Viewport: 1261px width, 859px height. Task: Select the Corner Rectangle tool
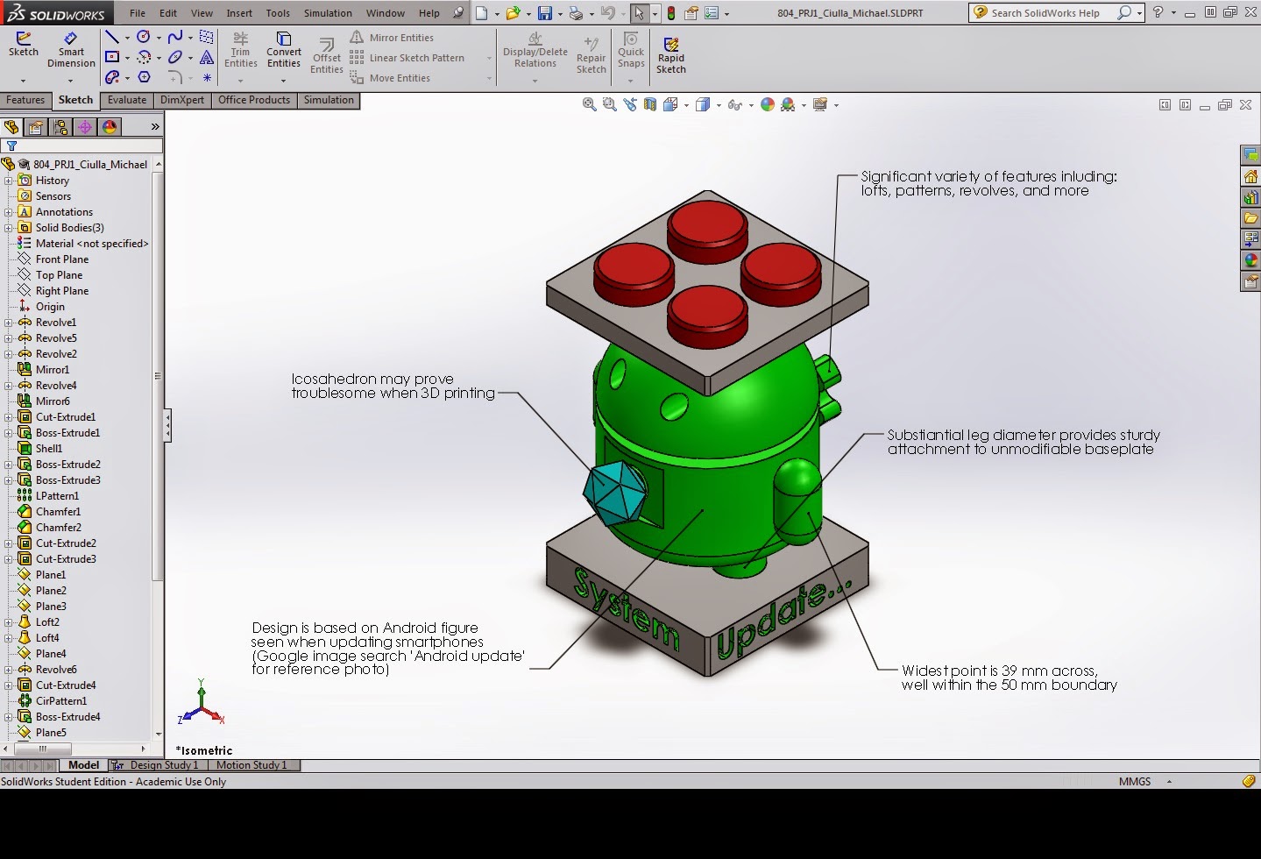112,57
